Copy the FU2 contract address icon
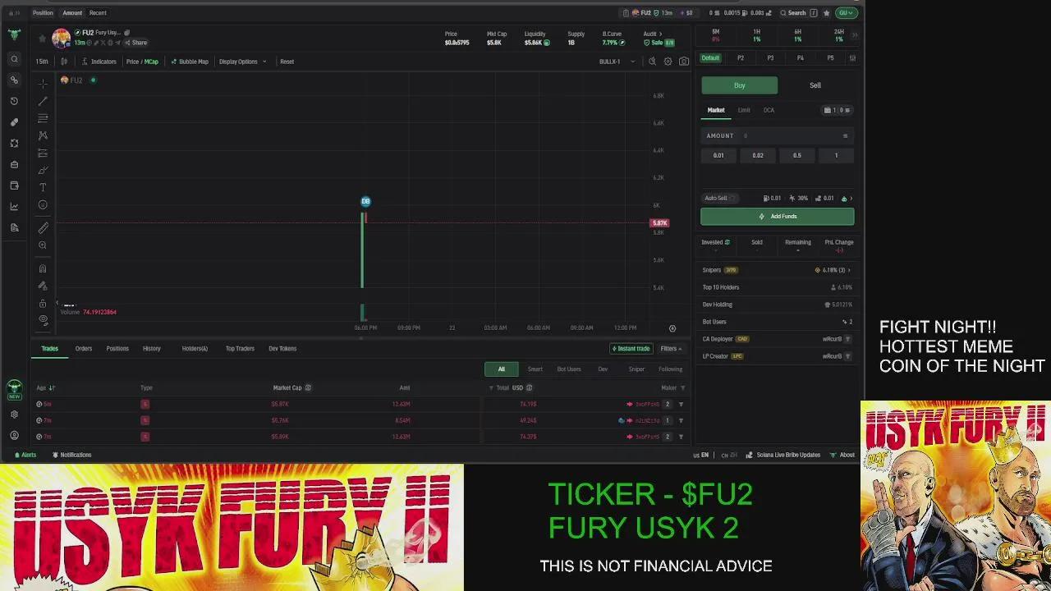Screen dimensions: 1051x591 click(126, 33)
